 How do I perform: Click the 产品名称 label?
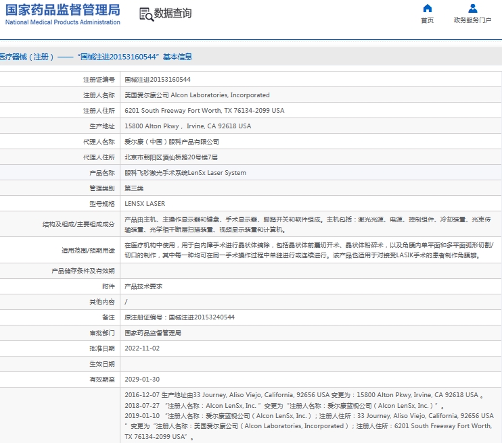[102, 173]
